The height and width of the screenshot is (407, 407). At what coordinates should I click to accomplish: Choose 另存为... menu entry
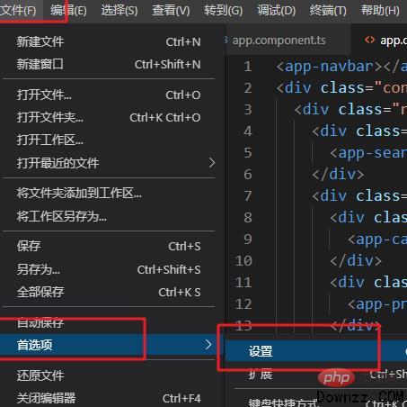click(109, 269)
